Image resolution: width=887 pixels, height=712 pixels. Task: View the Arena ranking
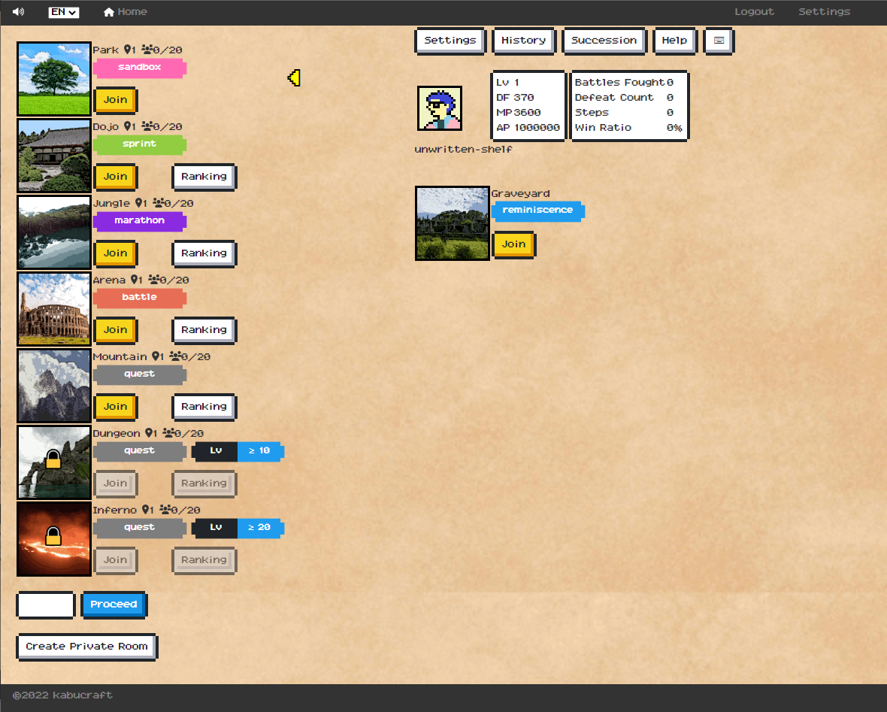(x=204, y=330)
